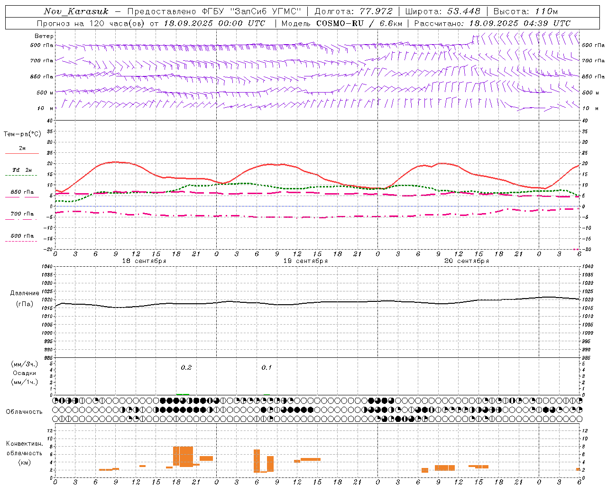Click the Nov_Karasuk station title
The width and height of the screenshot is (607, 486).
coord(76,11)
